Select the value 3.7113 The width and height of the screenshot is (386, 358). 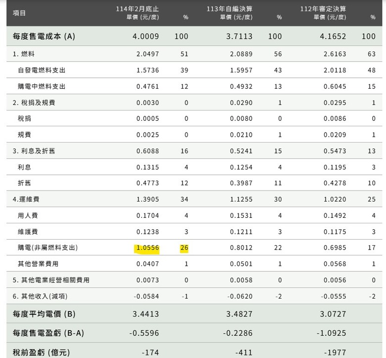click(x=240, y=37)
